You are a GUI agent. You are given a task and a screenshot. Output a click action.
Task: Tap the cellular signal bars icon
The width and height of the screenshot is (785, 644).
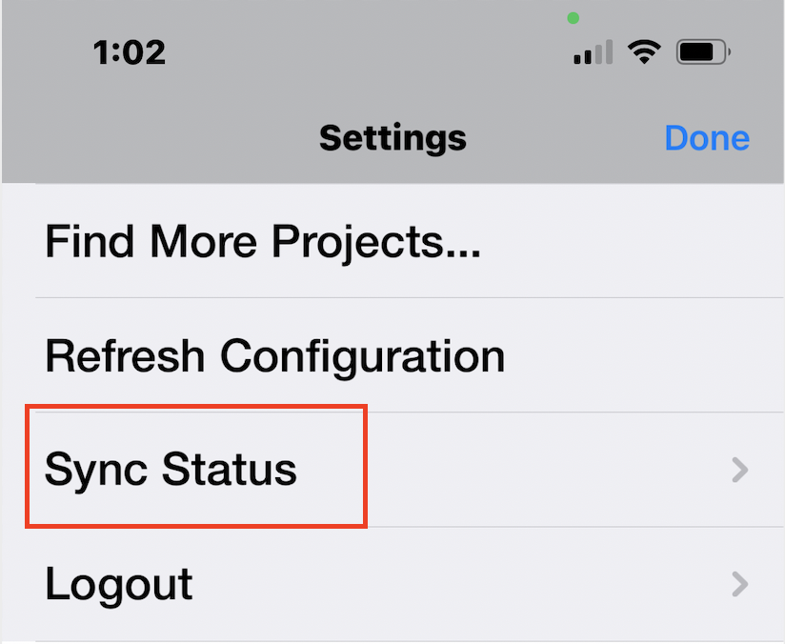point(593,53)
